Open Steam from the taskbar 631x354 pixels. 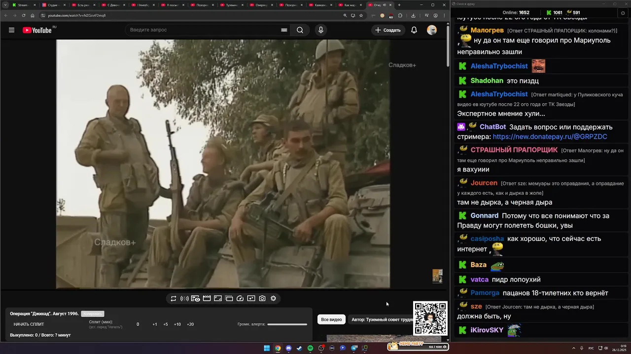[299, 348]
